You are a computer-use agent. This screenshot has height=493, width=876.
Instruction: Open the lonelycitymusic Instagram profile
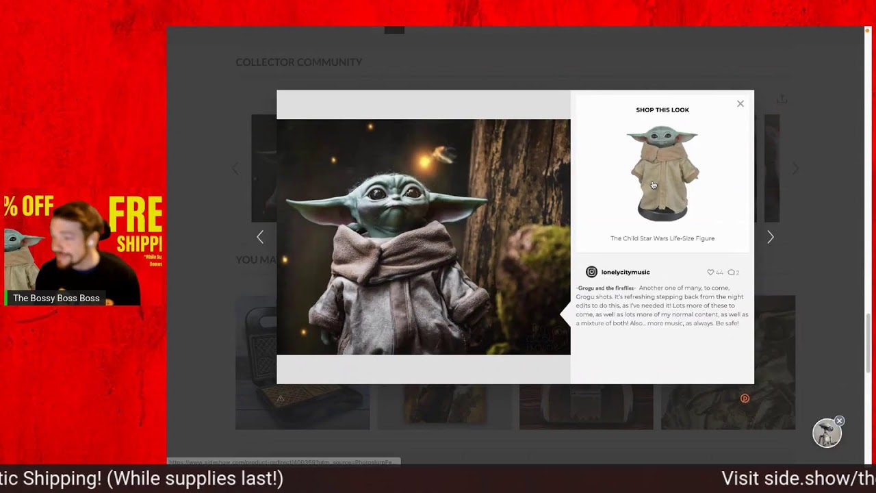pyautogui.click(x=626, y=272)
